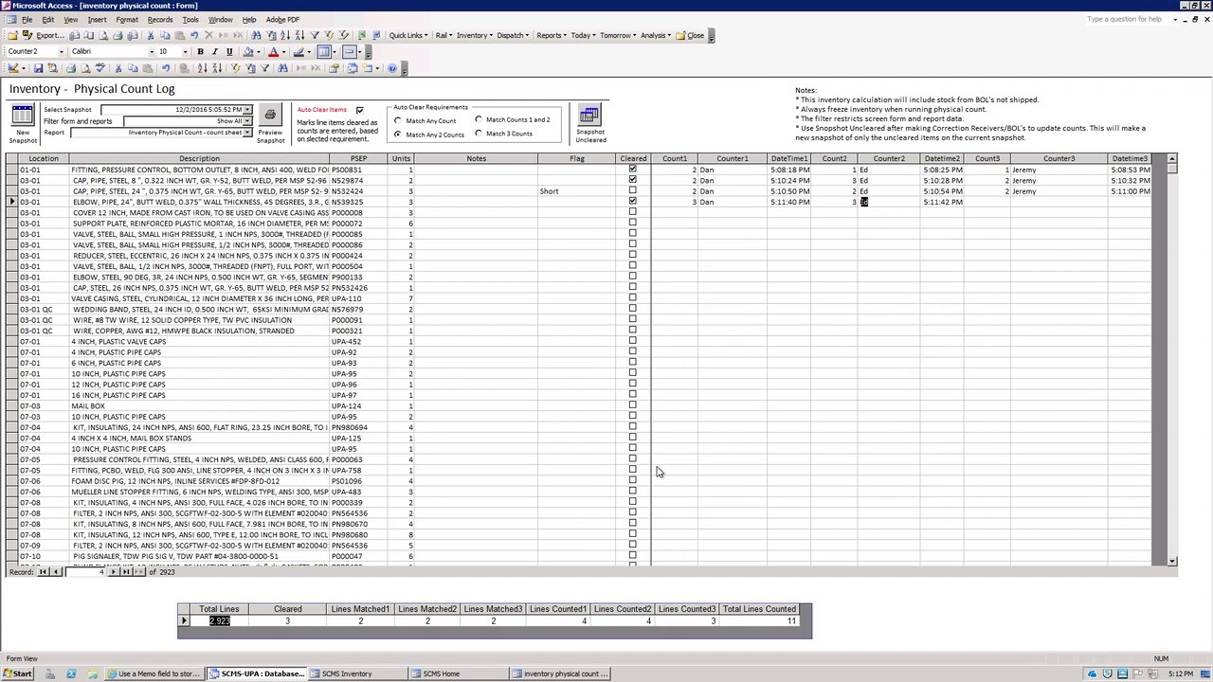Image resolution: width=1213 pixels, height=682 pixels.
Task: Go to next record navigation button
Action: coord(114,572)
